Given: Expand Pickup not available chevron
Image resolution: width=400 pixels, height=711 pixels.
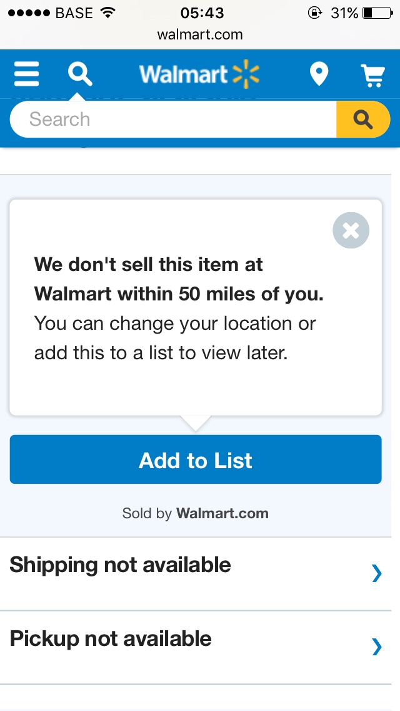Looking at the screenshot, I should pyautogui.click(x=376, y=647).
